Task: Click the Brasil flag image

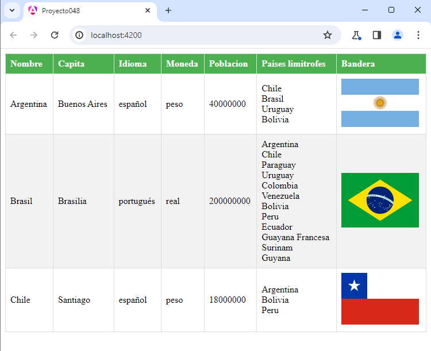Action: pos(380,200)
